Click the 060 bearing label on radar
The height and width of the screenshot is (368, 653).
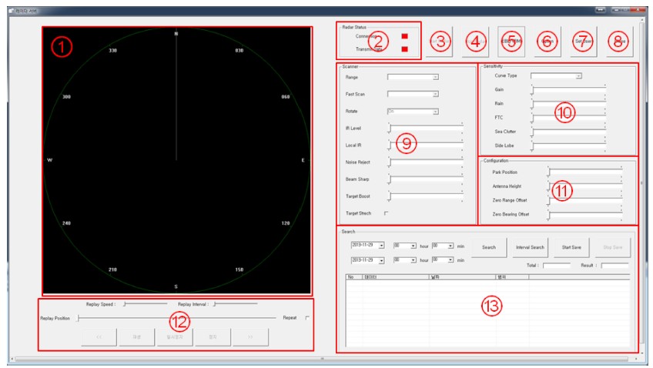[x=285, y=96]
